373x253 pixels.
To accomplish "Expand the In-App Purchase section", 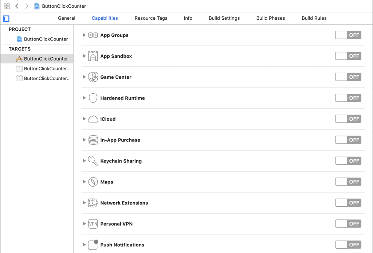I will click(x=84, y=140).
